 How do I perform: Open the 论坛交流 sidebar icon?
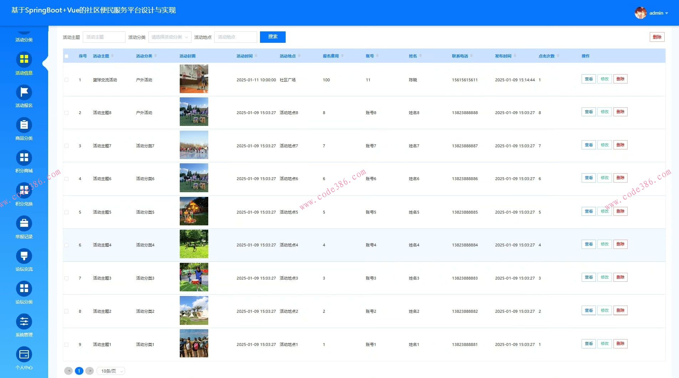[24, 256]
